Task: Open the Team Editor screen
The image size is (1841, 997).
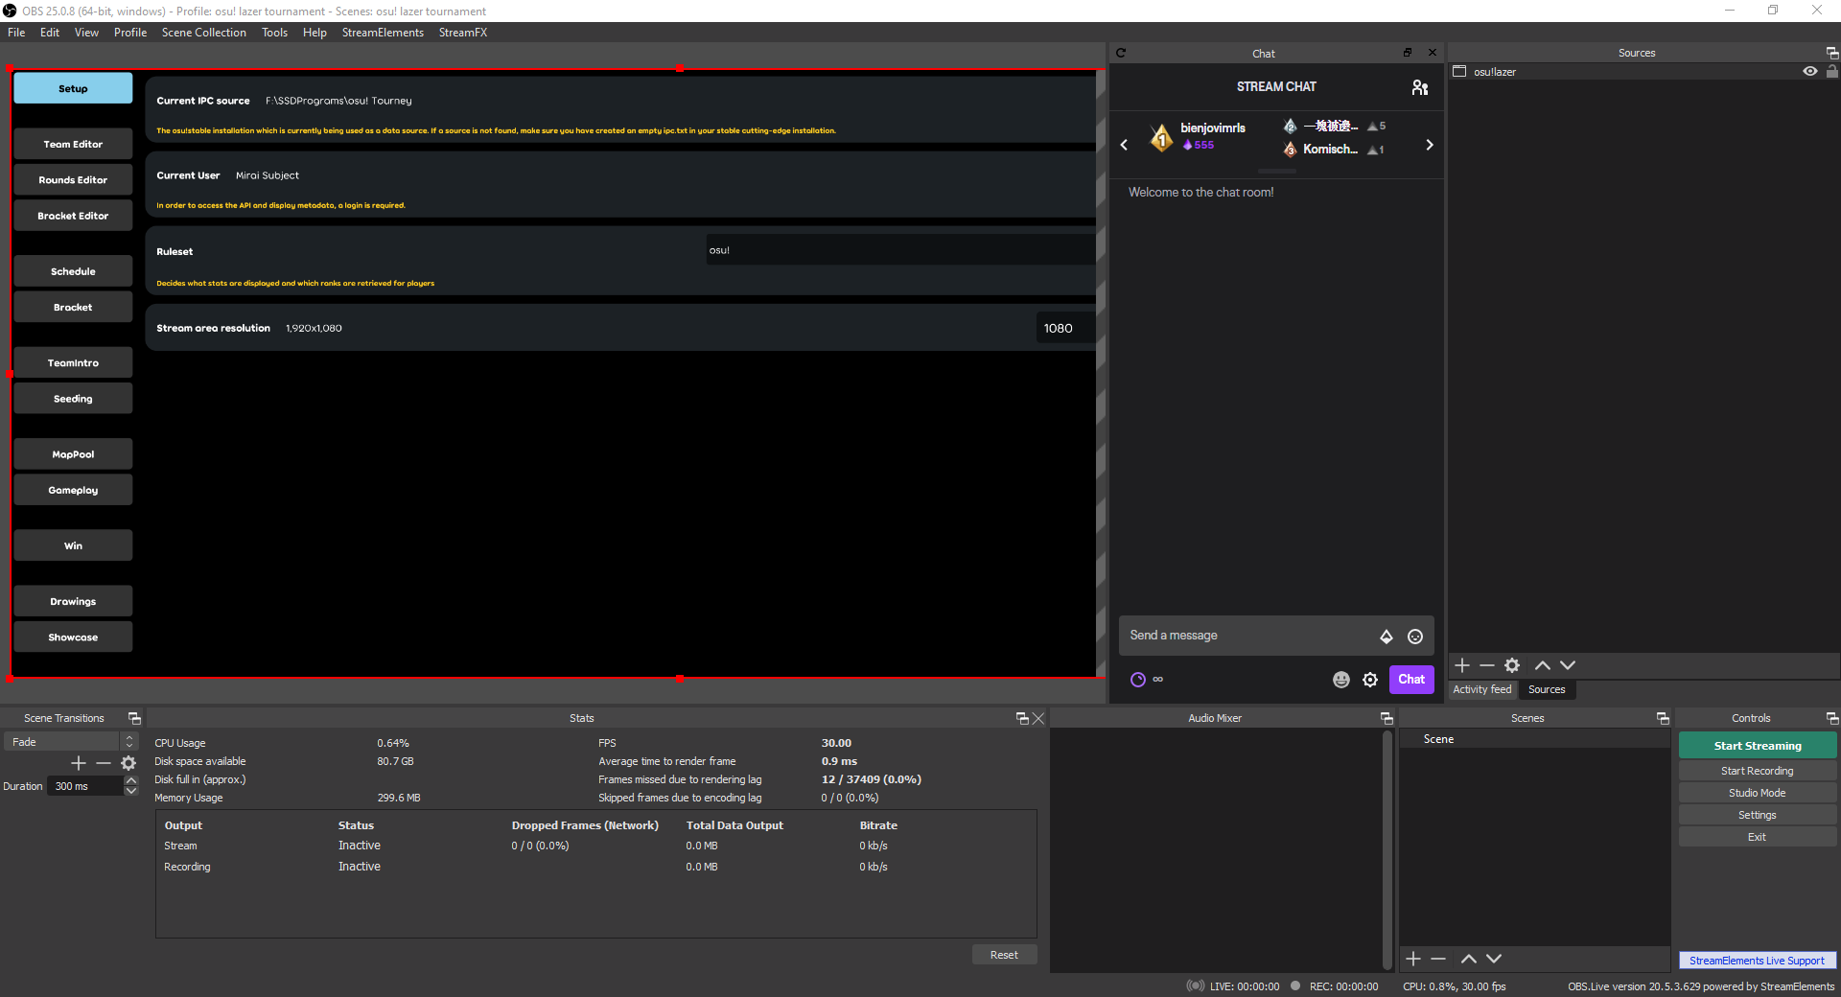Action: [x=73, y=144]
